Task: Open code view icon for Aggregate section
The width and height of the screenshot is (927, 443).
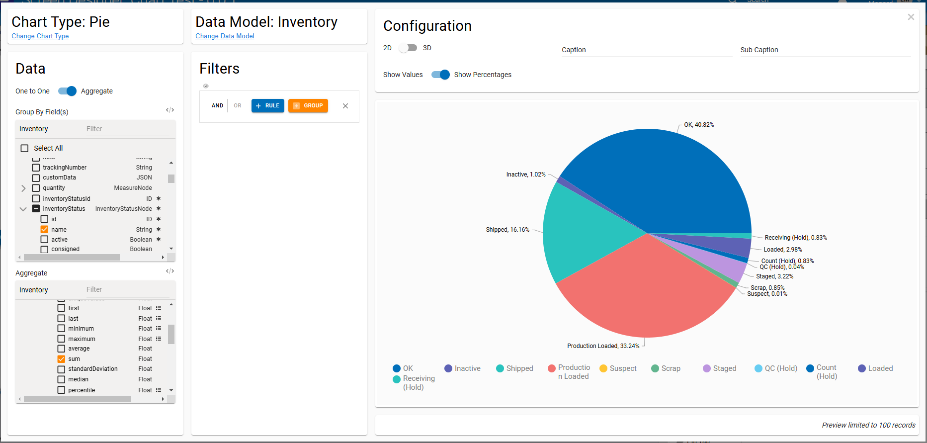Action: coord(170,271)
